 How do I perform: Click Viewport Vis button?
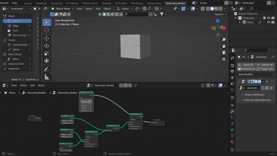pyautogui.click(x=246, y=69)
